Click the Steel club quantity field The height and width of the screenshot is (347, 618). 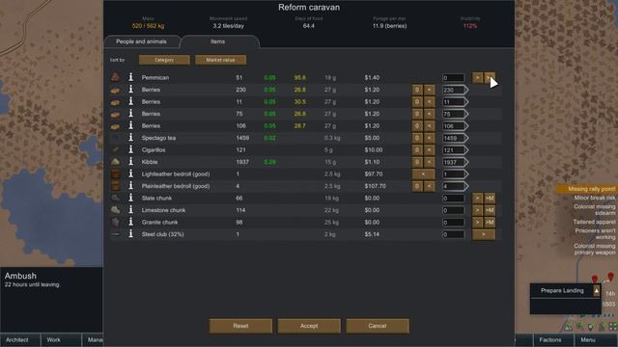pyautogui.click(x=453, y=234)
